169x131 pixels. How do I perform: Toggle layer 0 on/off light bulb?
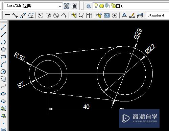(96, 6)
